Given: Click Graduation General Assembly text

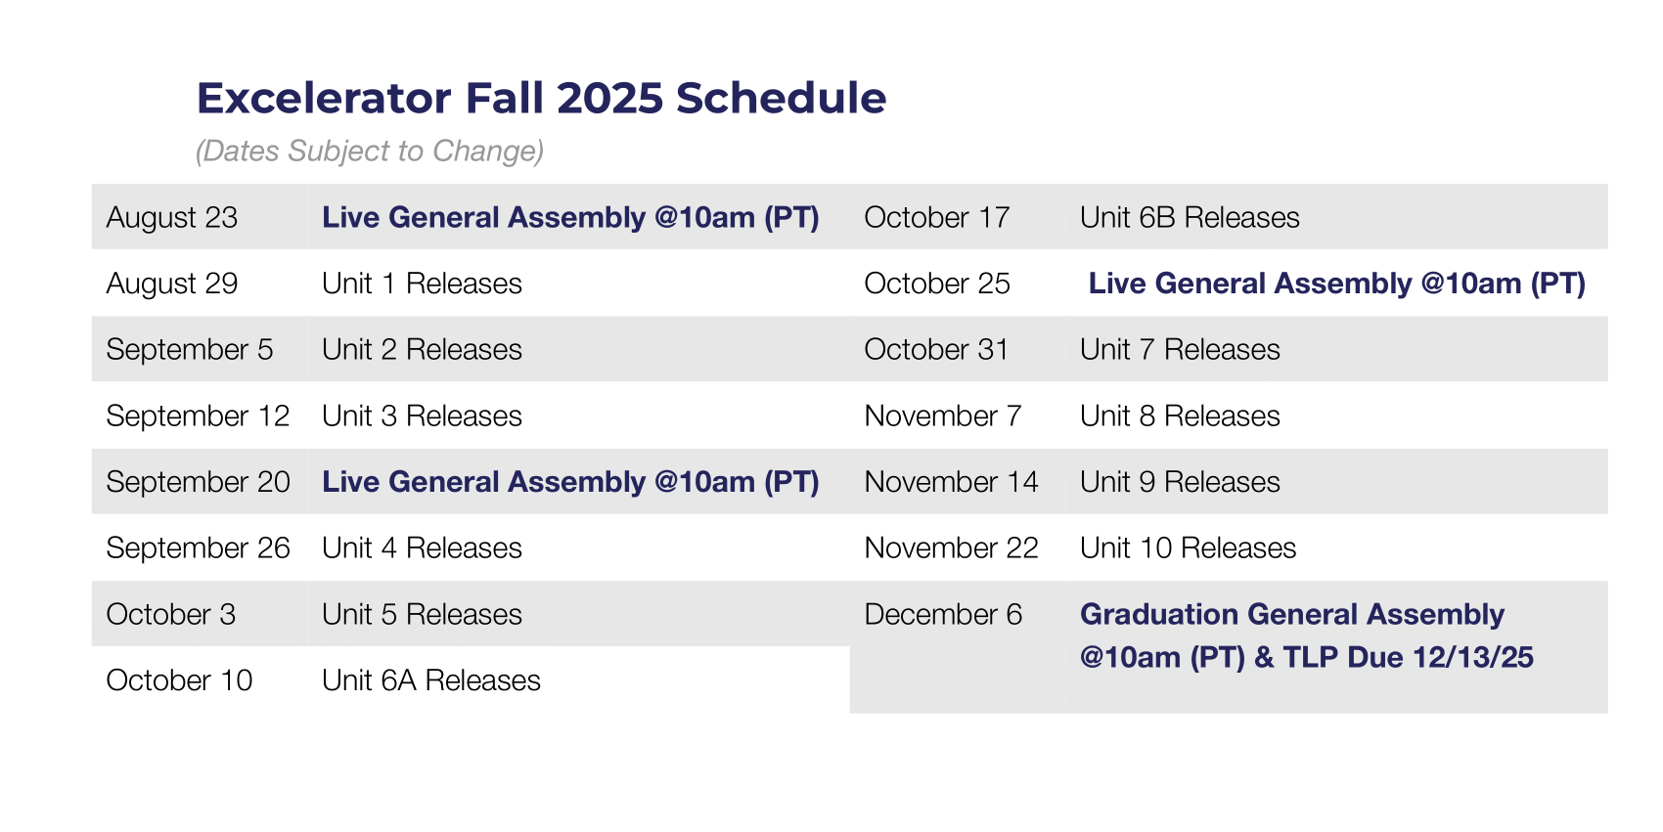Looking at the screenshot, I should click(1291, 614).
